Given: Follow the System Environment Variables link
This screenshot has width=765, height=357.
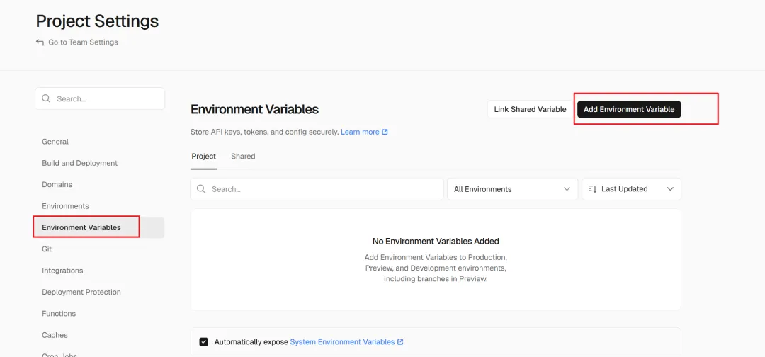Looking at the screenshot, I should (x=342, y=342).
